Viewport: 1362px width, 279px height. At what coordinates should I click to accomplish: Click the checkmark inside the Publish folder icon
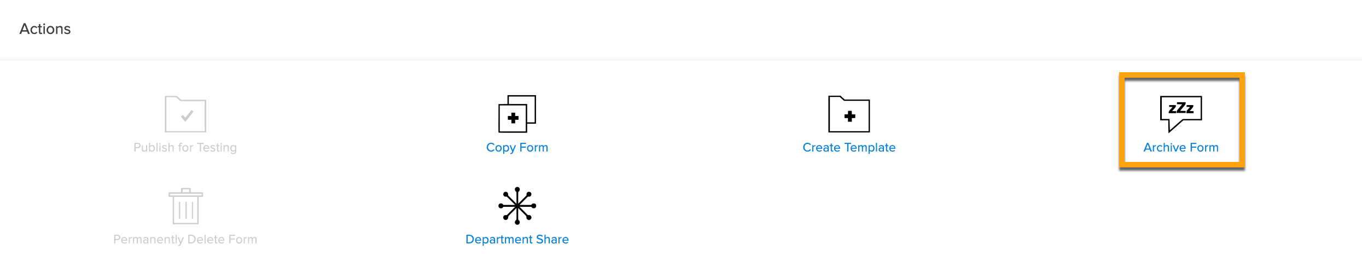point(187,115)
